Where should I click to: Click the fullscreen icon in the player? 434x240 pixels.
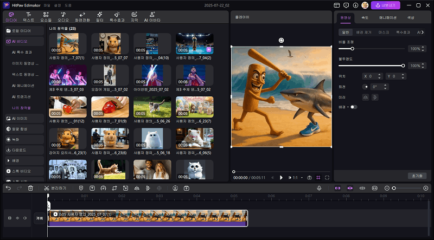coord(327,178)
